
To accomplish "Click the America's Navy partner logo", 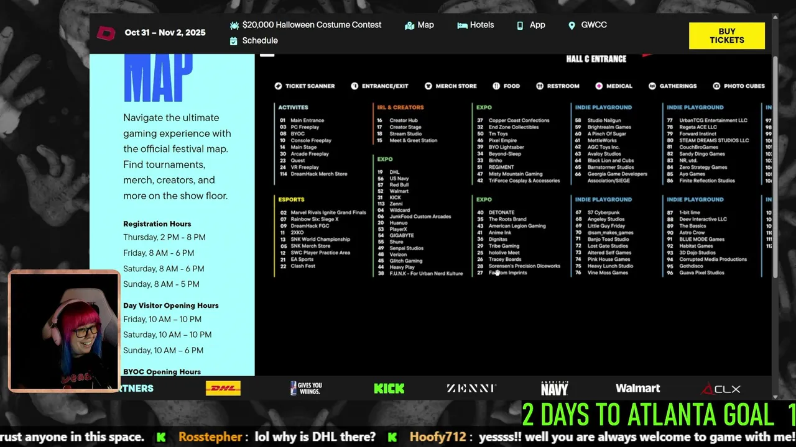I will pos(554,388).
